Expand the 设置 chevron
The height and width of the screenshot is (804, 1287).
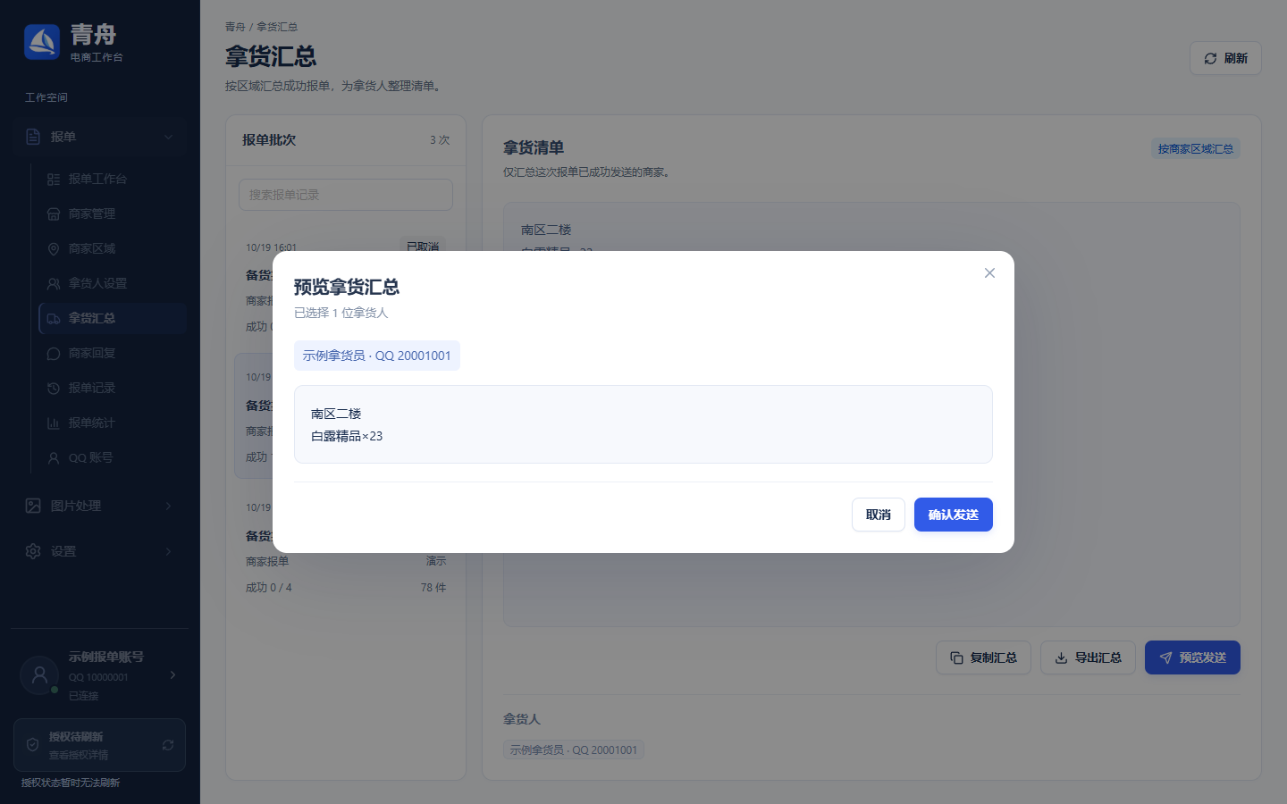[x=168, y=551]
